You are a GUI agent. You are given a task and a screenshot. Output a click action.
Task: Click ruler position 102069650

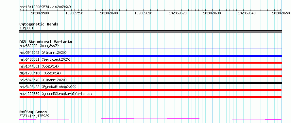(x=281, y=13)
